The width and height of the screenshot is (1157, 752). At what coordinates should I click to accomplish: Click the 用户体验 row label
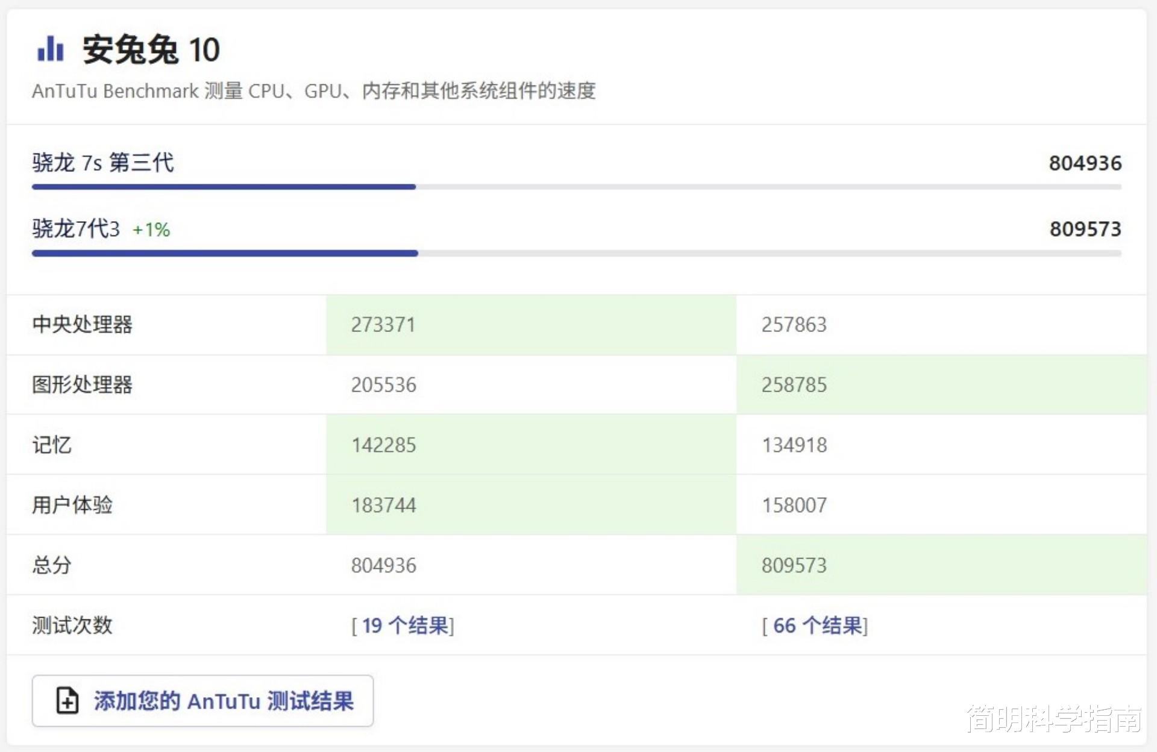pyautogui.click(x=72, y=505)
